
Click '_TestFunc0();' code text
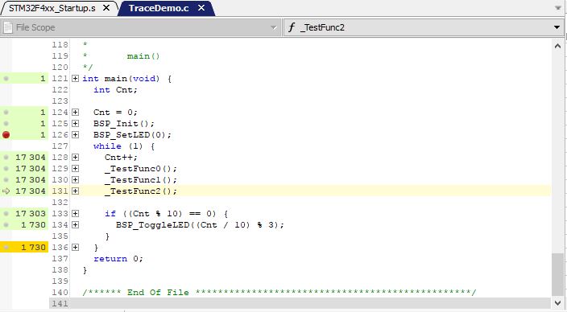pyautogui.click(x=141, y=169)
